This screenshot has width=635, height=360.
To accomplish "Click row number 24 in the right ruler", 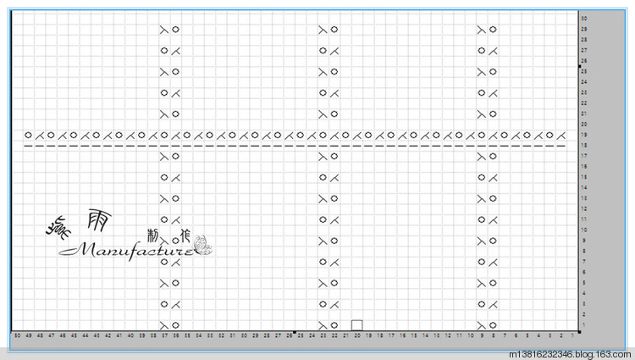I will click(584, 82).
